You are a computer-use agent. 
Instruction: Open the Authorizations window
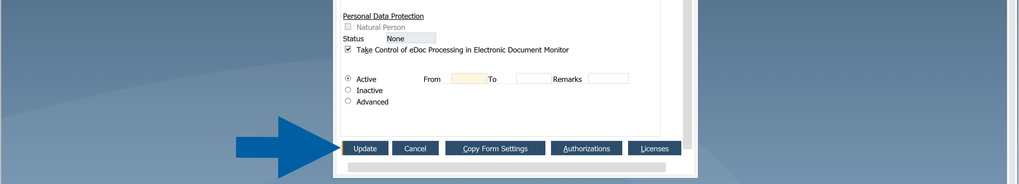coord(586,148)
